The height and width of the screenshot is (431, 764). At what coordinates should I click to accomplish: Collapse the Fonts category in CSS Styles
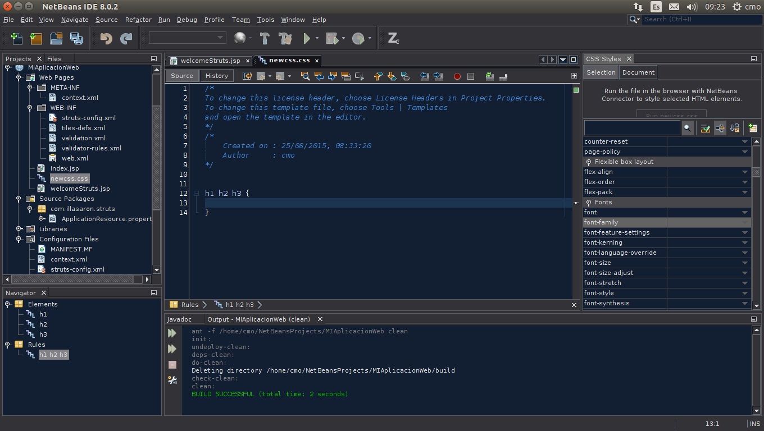click(x=589, y=202)
